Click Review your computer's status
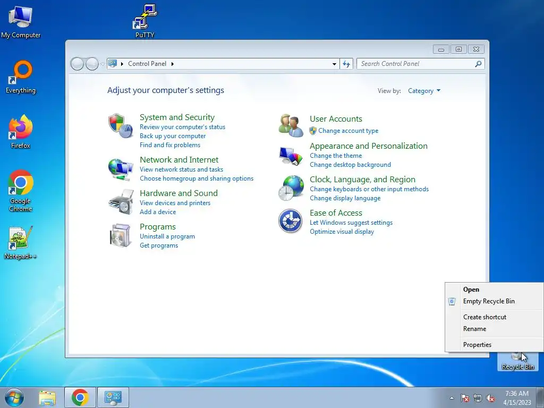 point(183,127)
